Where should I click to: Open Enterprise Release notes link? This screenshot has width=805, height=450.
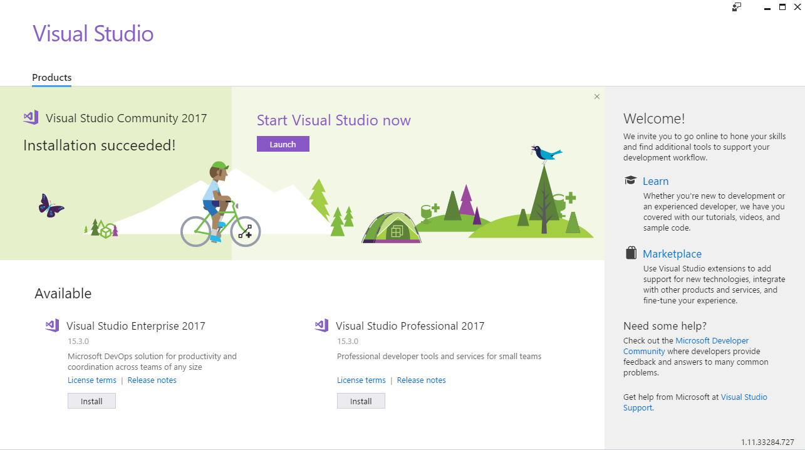(152, 380)
